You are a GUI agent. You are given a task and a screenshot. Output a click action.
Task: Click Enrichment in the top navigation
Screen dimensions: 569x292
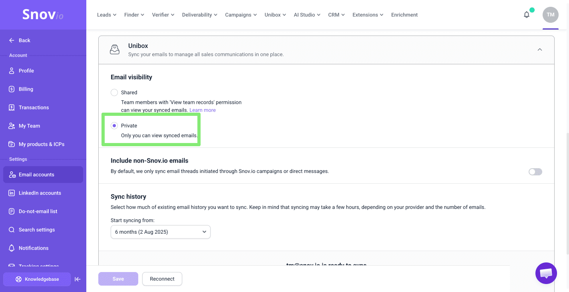[x=404, y=15]
